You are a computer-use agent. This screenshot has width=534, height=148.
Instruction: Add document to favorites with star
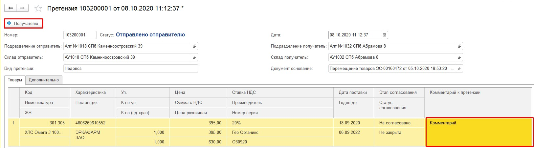click(38, 9)
